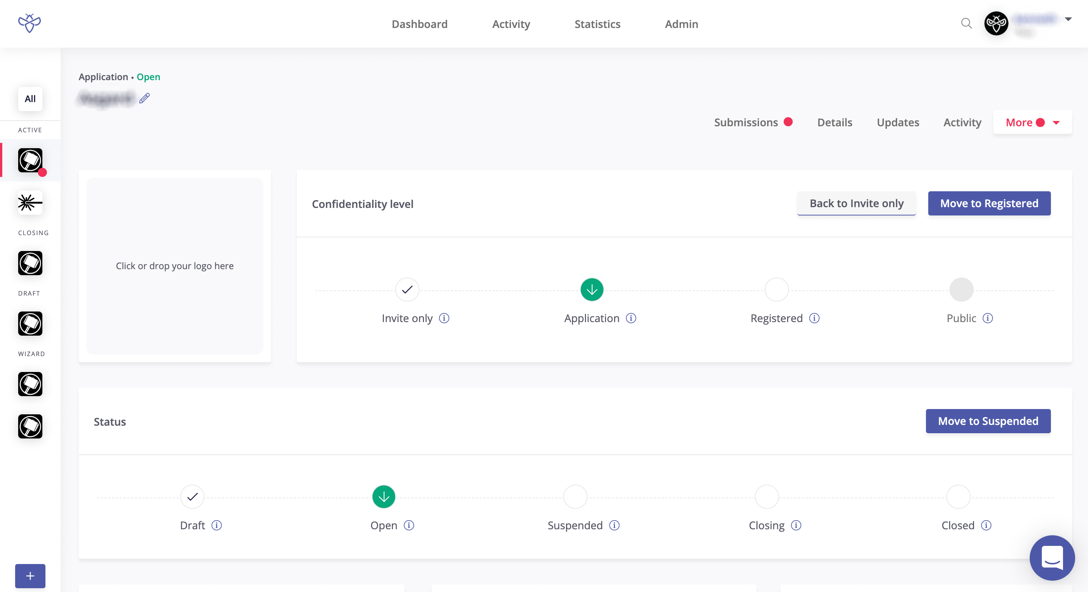The height and width of the screenshot is (592, 1088).
Task: Open the chat support bubble
Action: (x=1052, y=558)
